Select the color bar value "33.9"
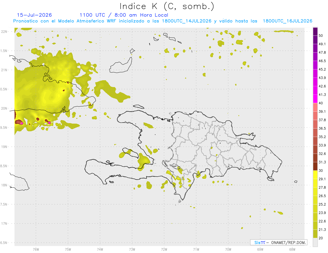328x253 pixels. [x=322, y=145]
